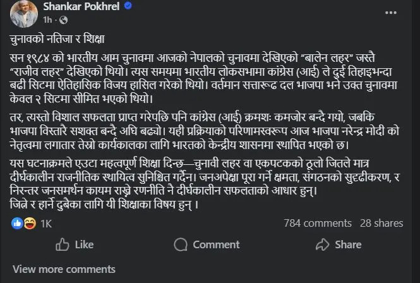Like the post with thumbs-up button
This screenshot has height=283, width=420.
(75, 244)
